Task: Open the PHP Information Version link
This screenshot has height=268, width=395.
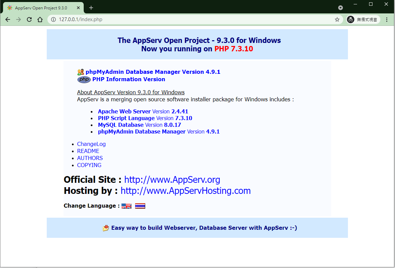Action: 128,79
